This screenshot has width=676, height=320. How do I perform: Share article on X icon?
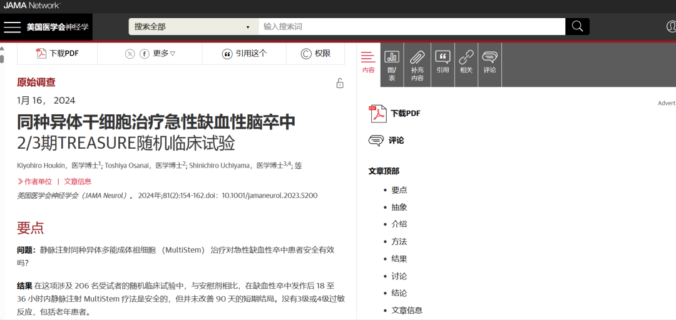click(x=130, y=54)
